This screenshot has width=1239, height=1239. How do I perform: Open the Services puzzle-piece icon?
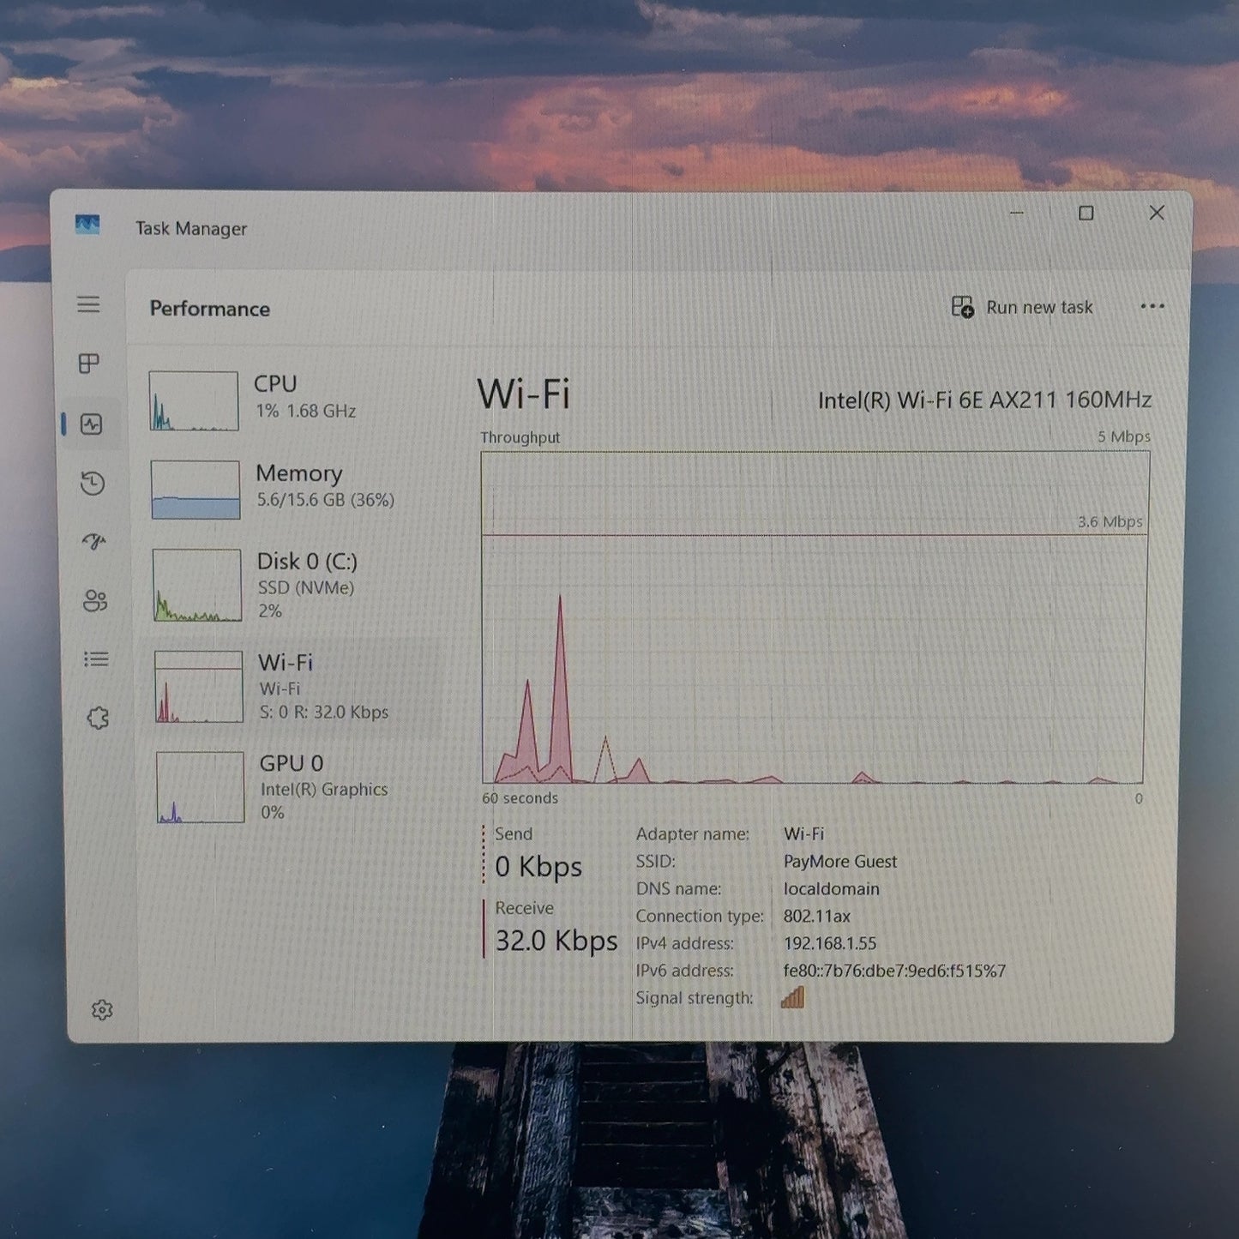[98, 718]
